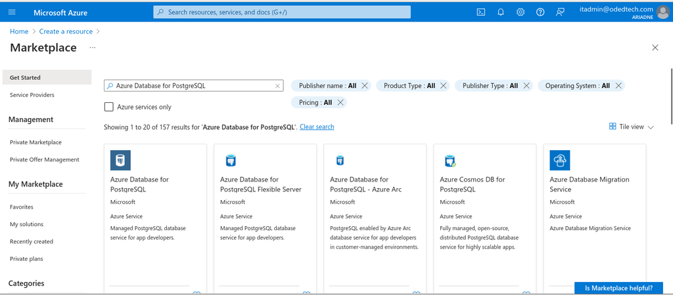
Task: Open My solutions in sidebar
Action: (26, 224)
